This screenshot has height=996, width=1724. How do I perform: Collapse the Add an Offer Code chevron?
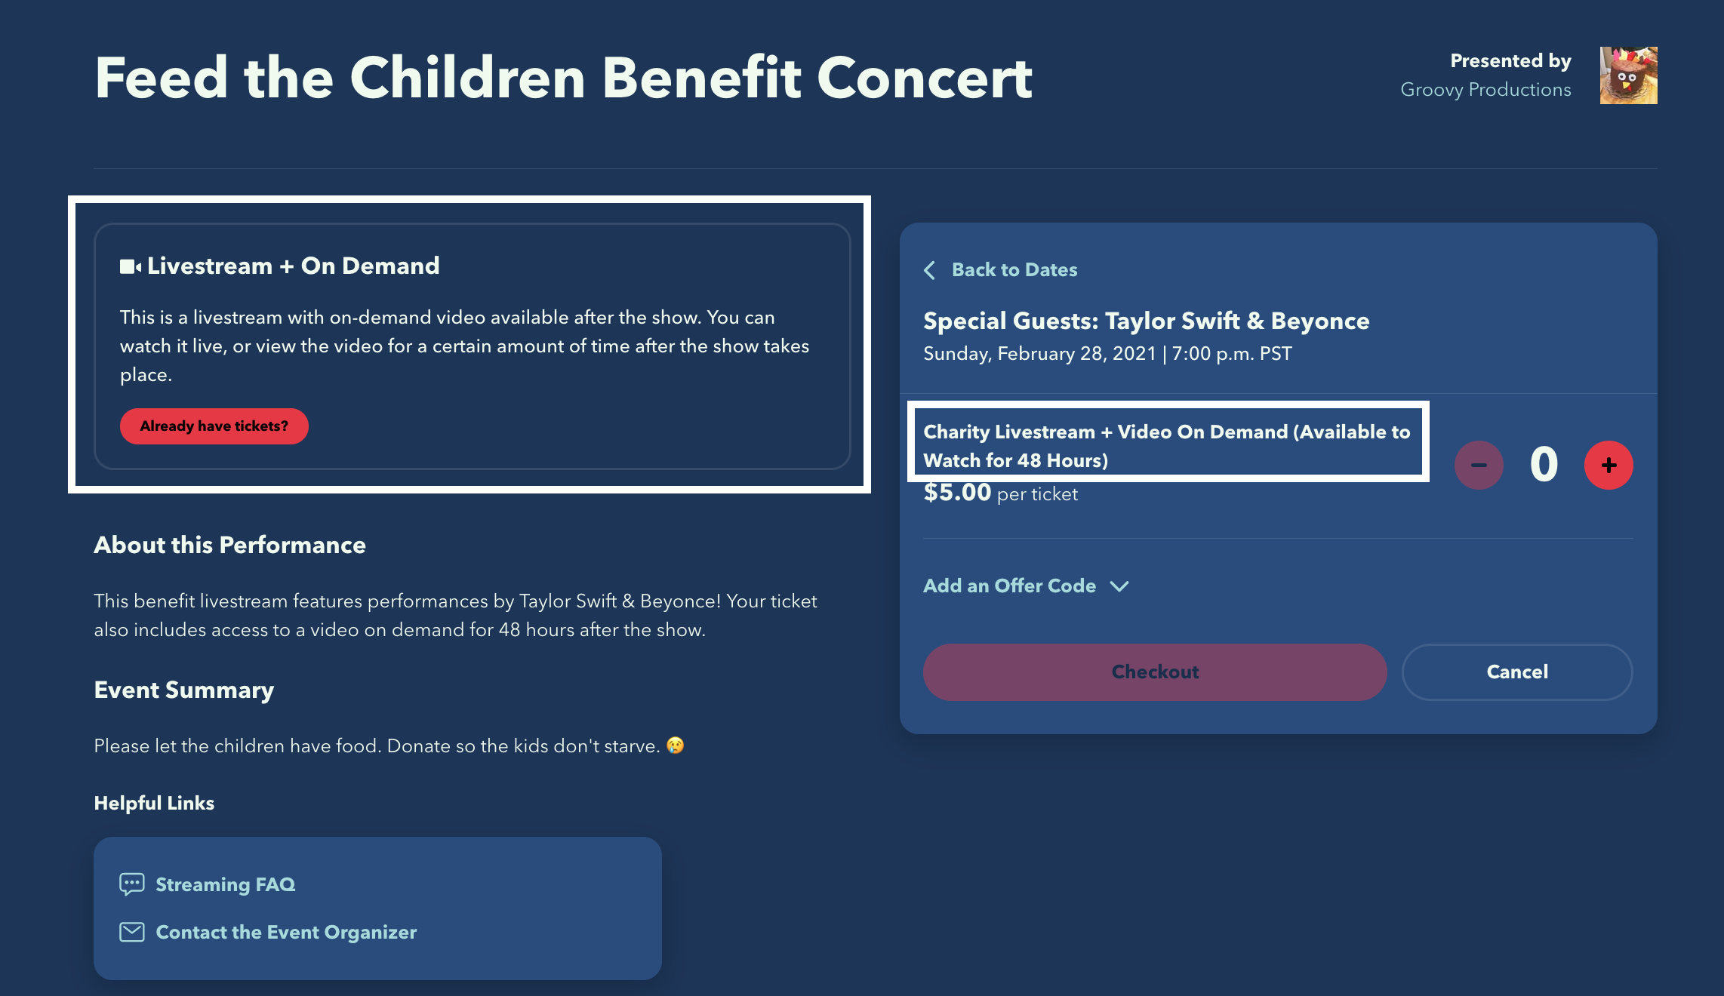(1120, 586)
